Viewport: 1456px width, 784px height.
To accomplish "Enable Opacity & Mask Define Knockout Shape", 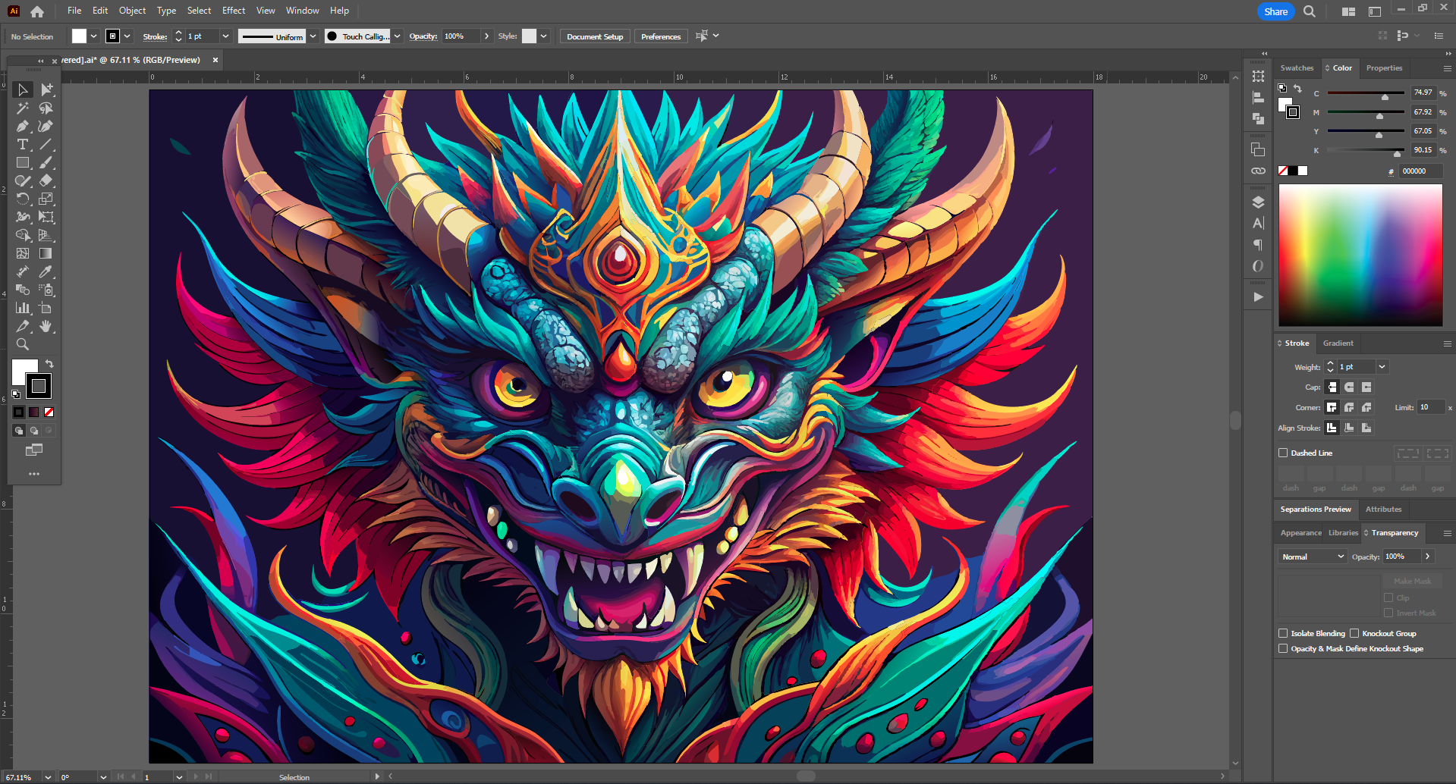I will 1283,648.
